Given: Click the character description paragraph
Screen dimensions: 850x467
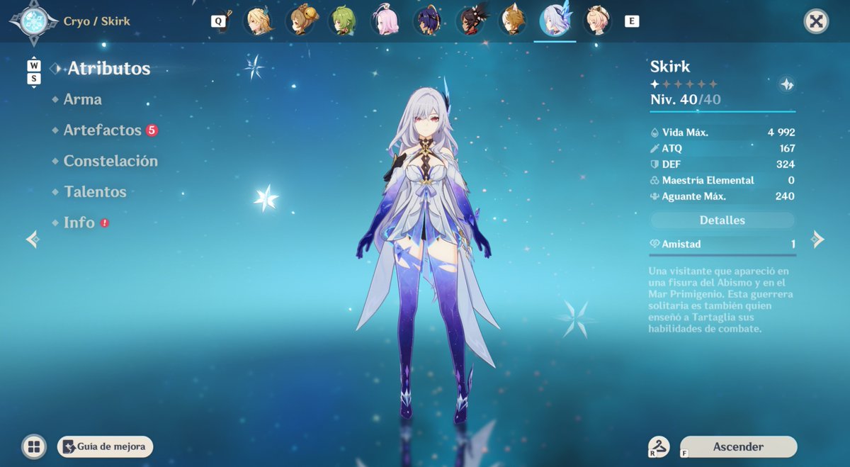Looking at the screenshot, I should coord(722,300).
